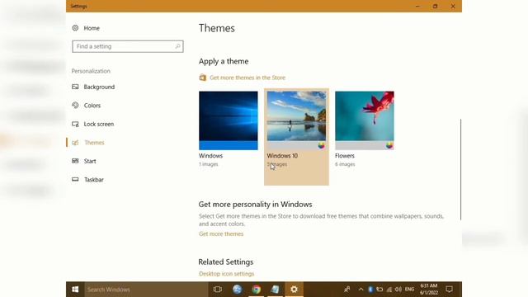Open Task View from taskbar
The width and height of the screenshot is (528, 297).
[x=218, y=290]
